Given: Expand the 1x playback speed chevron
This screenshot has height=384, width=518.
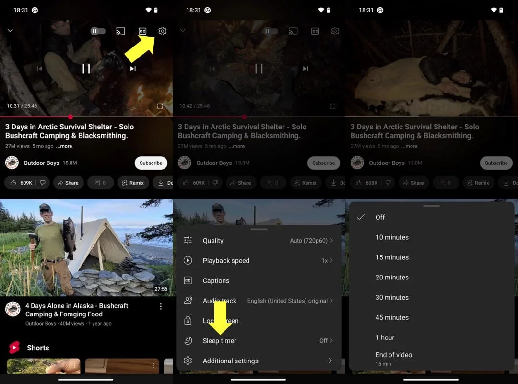Looking at the screenshot, I should [331, 260].
